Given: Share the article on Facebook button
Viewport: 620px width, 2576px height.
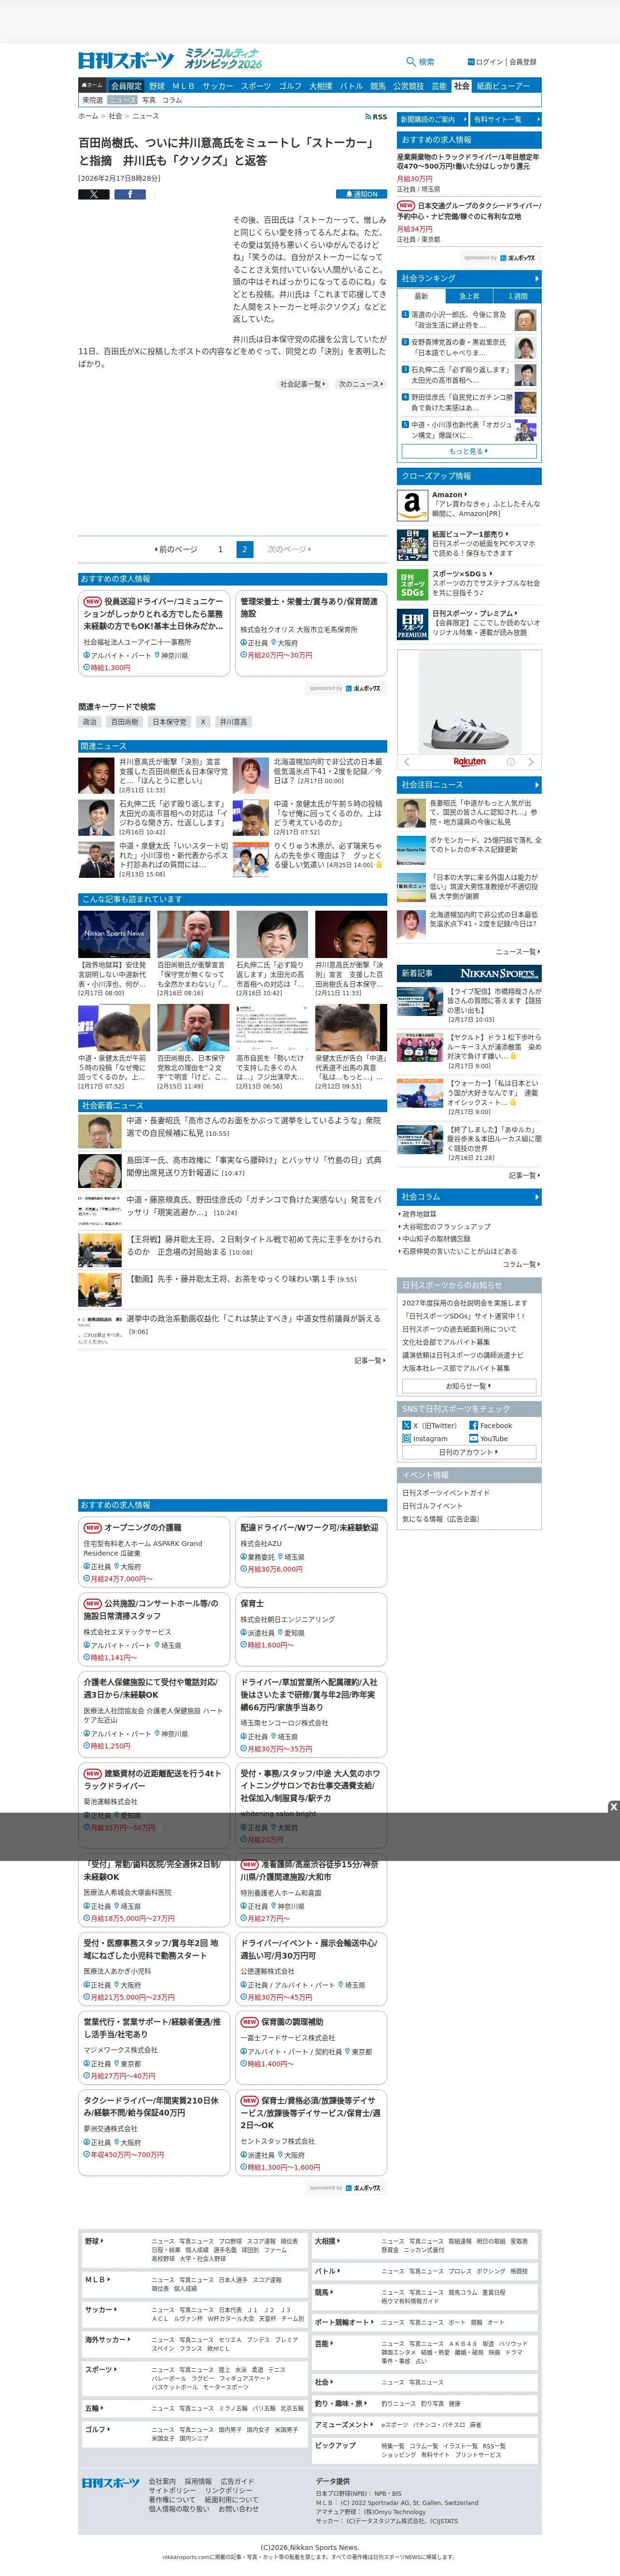Looking at the screenshot, I should [129, 194].
